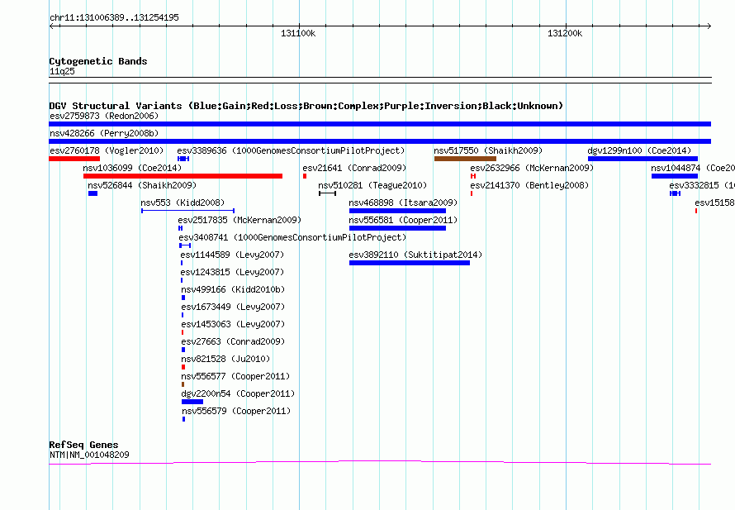Open esv1144589 (Levy2007) variant
The height and width of the screenshot is (510, 735).
[232, 255]
